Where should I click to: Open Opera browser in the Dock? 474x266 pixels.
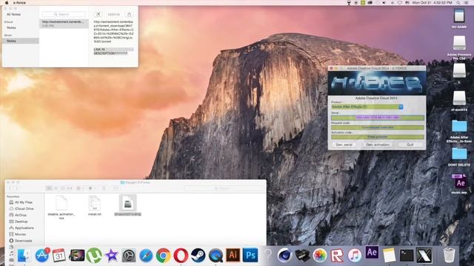(x=181, y=256)
